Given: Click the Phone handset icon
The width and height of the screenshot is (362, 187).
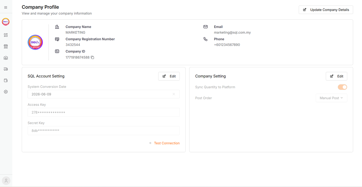Looking at the screenshot, I should pyautogui.click(x=205, y=39).
